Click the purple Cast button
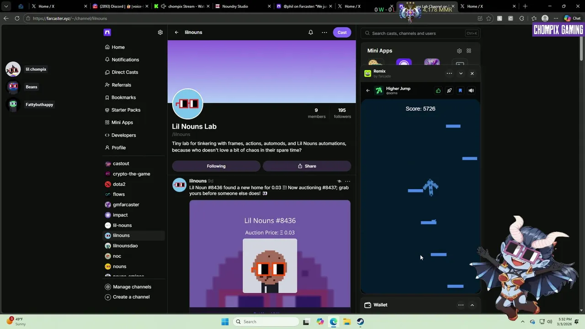 342,32
